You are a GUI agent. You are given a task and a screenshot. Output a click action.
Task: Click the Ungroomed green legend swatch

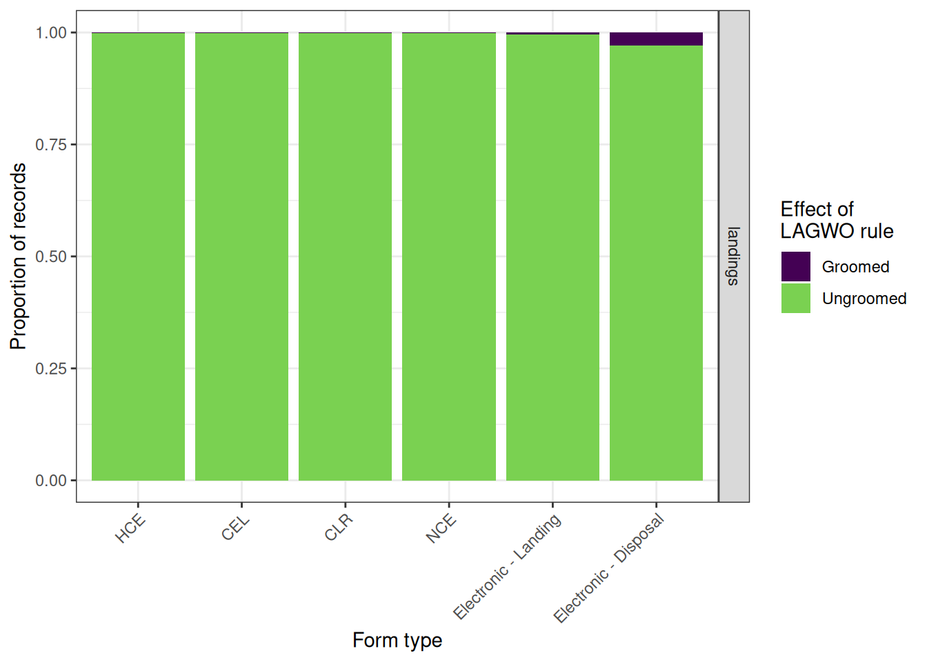pos(795,298)
